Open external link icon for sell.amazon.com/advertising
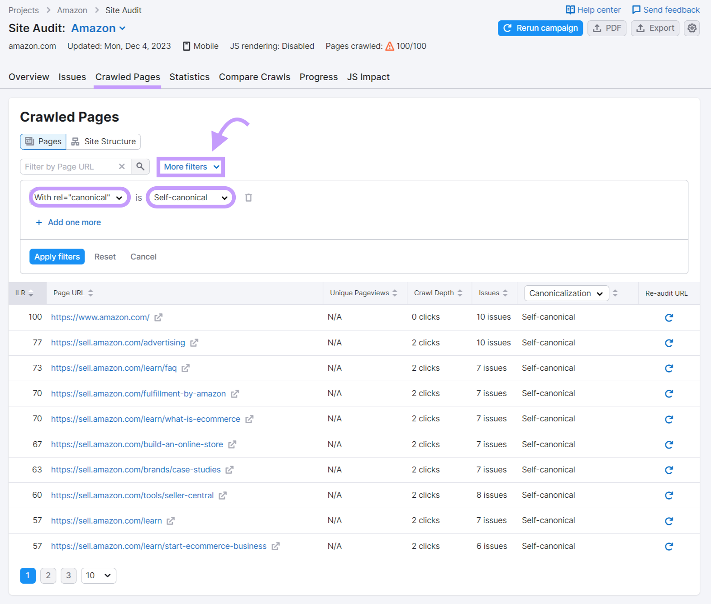Viewport: 711px width, 604px height. coord(194,343)
